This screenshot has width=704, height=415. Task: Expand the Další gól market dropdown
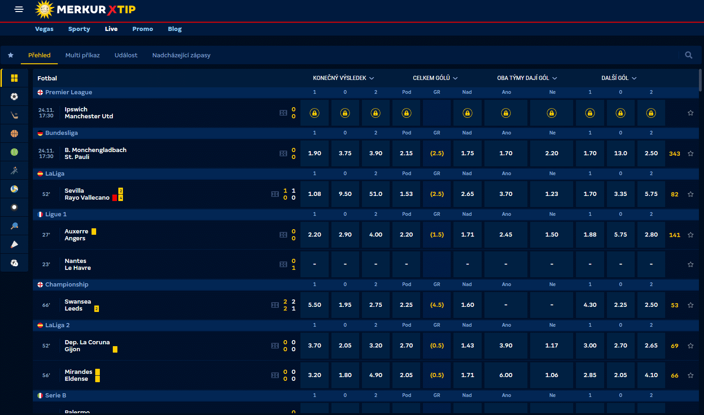(x=619, y=78)
